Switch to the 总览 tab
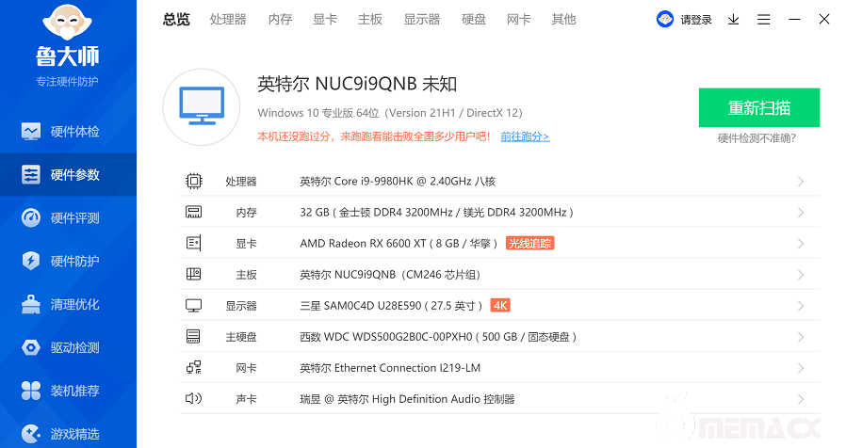This screenshot has width=846, height=448. (x=176, y=20)
